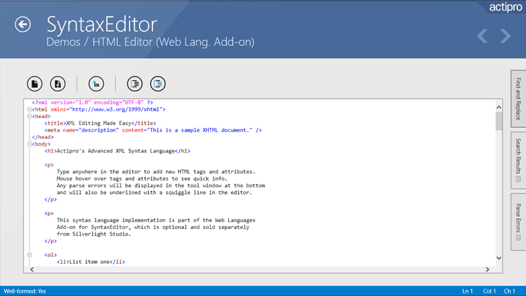
Task: Click the 'This syntax language implementation' line
Action: [156, 220]
